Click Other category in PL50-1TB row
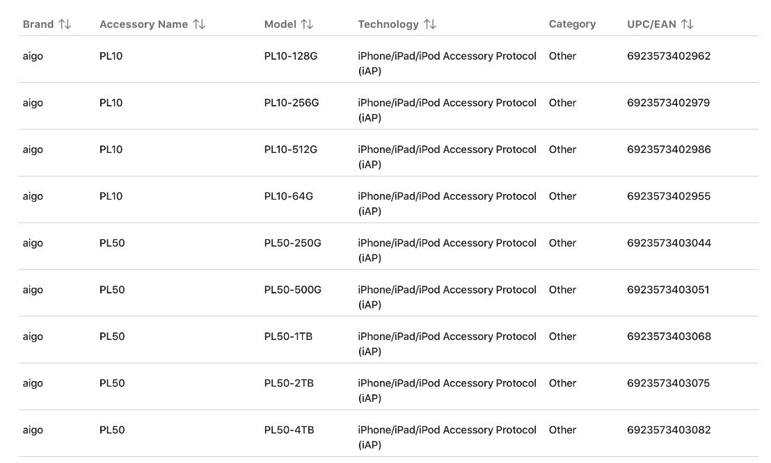771x463 pixels. pyautogui.click(x=562, y=336)
